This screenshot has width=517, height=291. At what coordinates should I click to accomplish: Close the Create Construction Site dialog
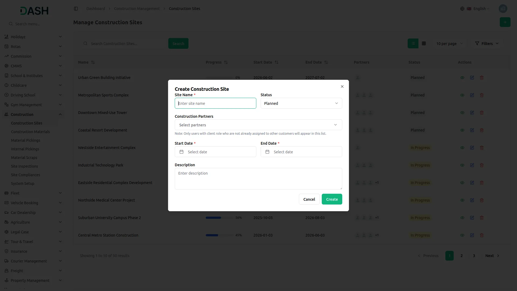pos(342,86)
